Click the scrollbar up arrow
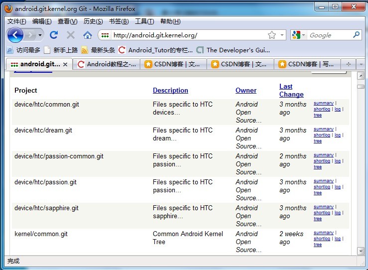This screenshot has width=368, height=270. [x=361, y=76]
